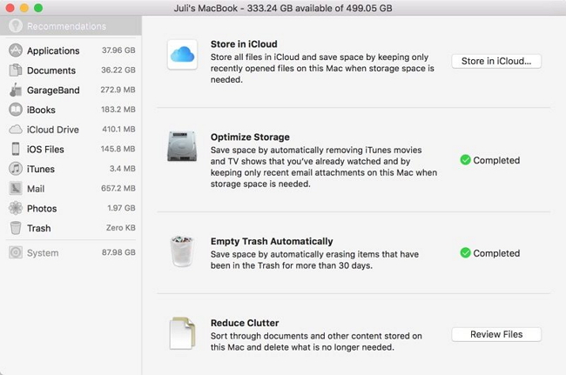Click the Juli's MacBook window title
This screenshot has width=566, height=375.
(283, 8)
